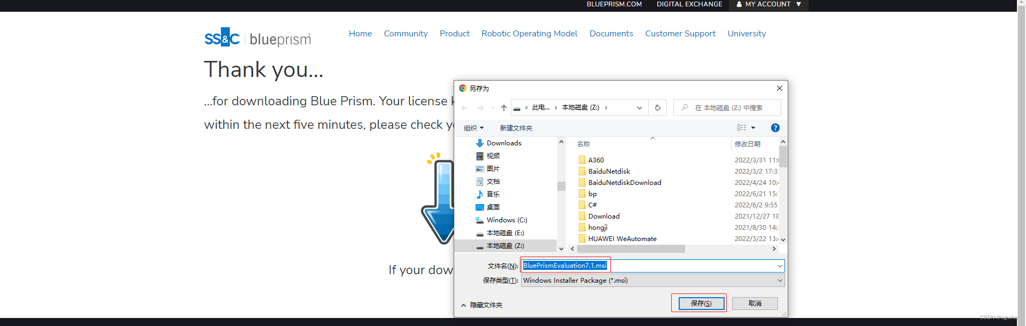1026x326 pixels.
Task: Open the 保存类型 file type dropdown
Action: pos(652,281)
